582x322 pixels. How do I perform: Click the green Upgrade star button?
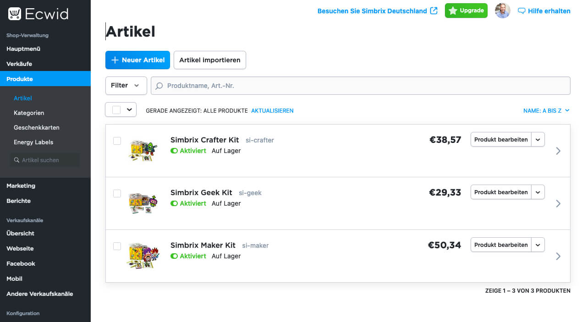click(466, 11)
